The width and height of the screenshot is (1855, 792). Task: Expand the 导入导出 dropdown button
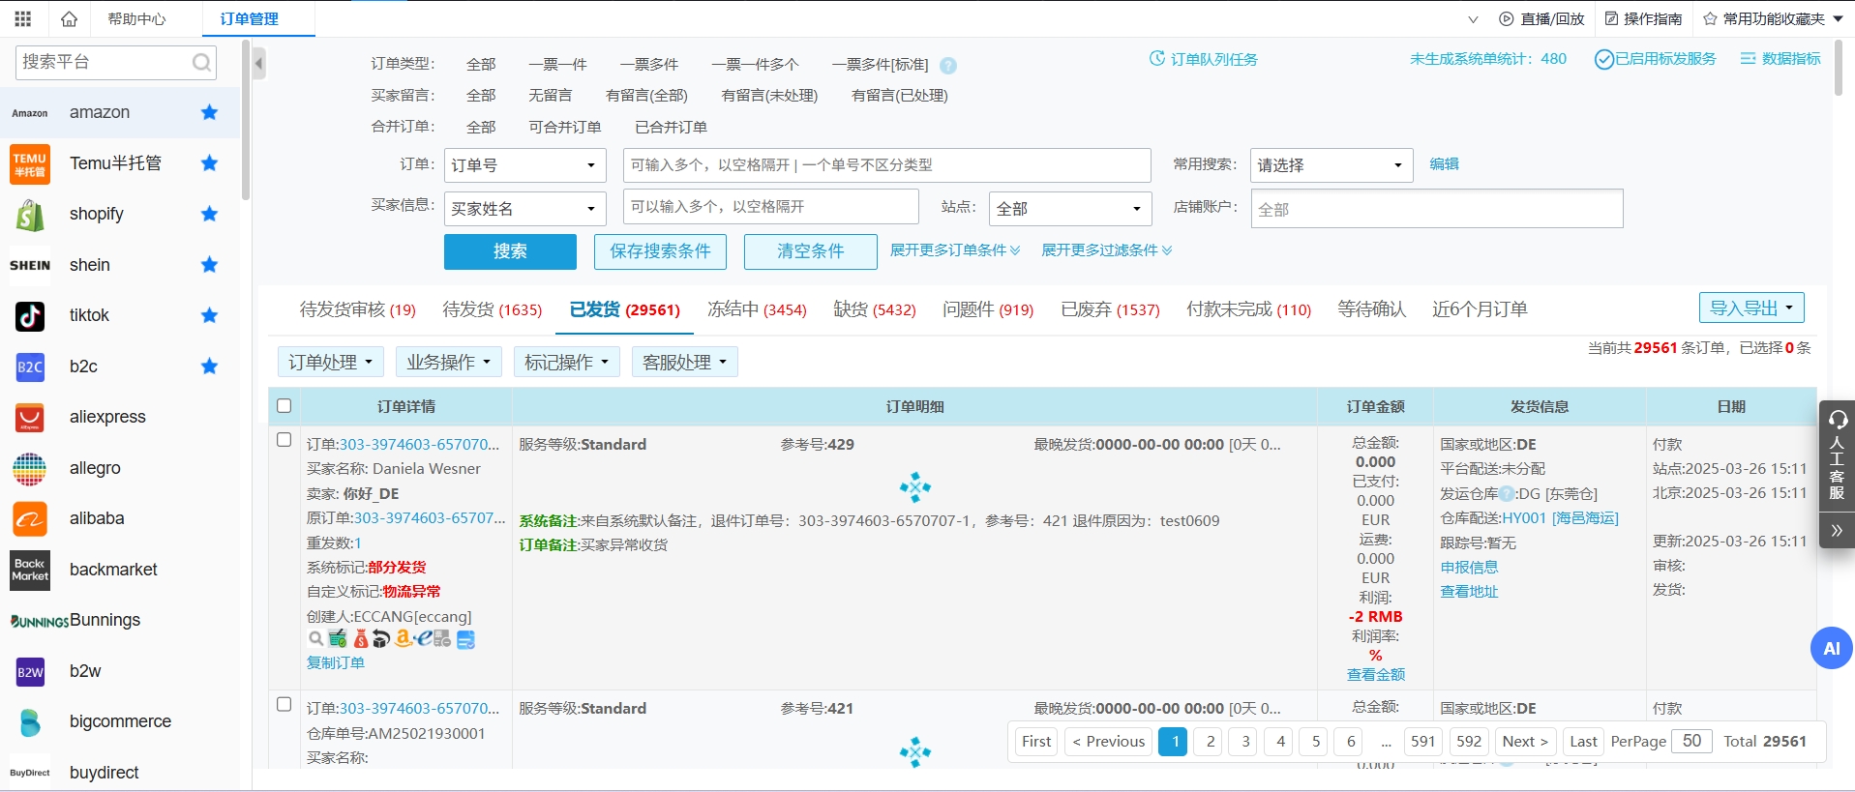tap(1750, 308)
